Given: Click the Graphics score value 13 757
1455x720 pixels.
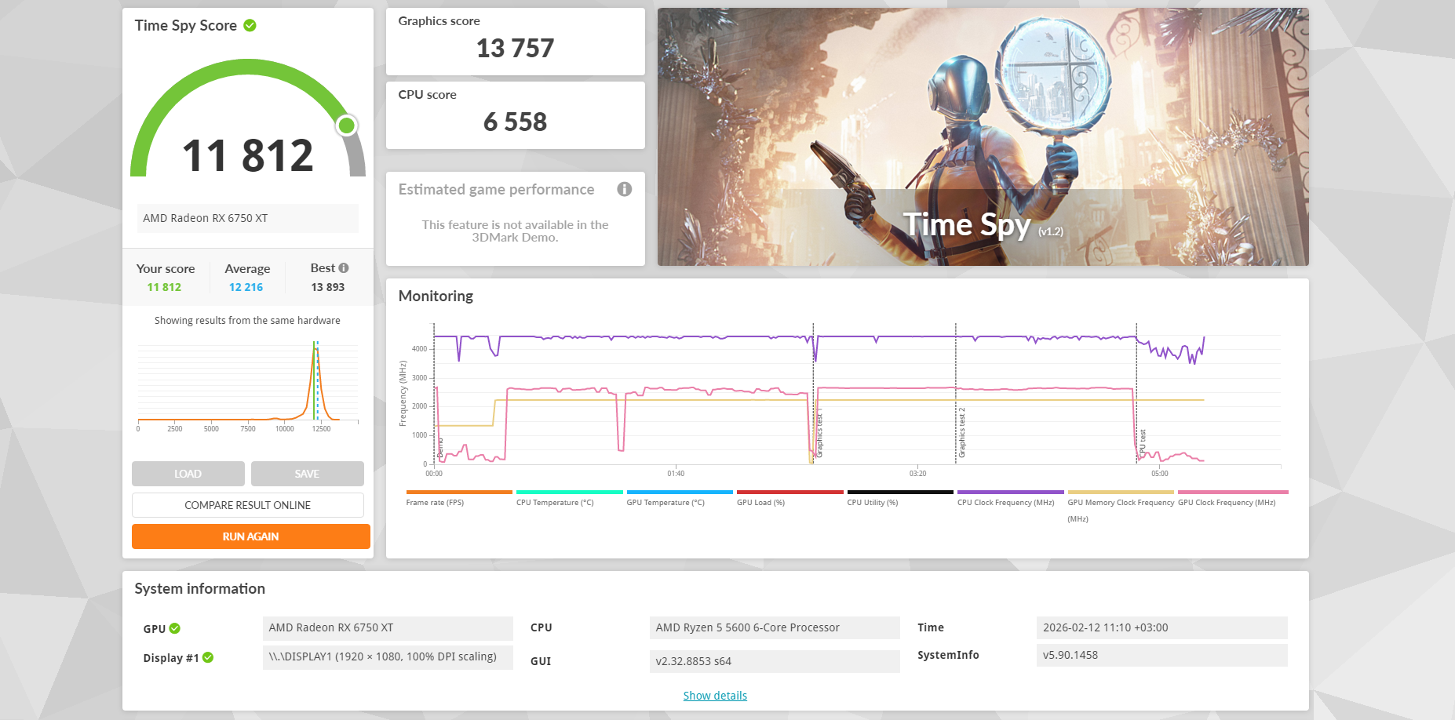Looking at the screenshot, I should click(x=516, y=49).
